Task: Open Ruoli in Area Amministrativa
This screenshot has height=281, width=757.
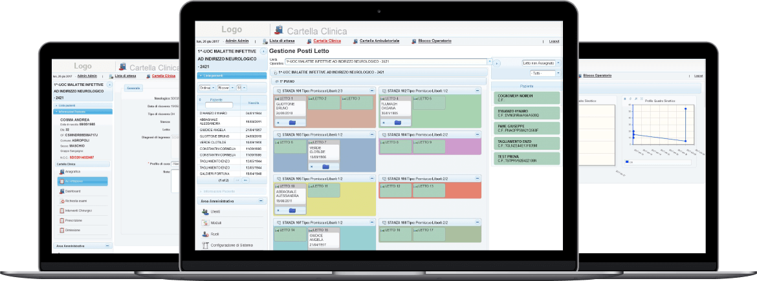Action: 214,234
